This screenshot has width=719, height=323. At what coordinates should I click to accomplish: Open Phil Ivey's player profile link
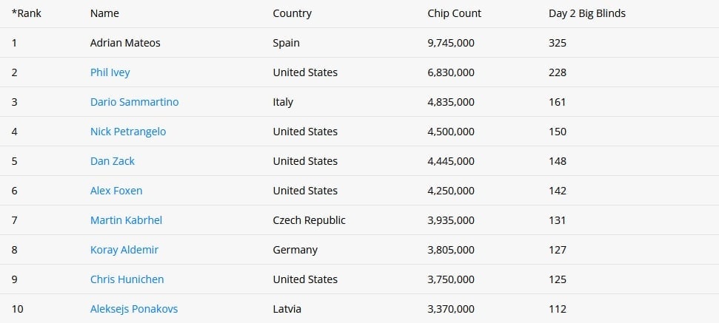tap(110, 72)
